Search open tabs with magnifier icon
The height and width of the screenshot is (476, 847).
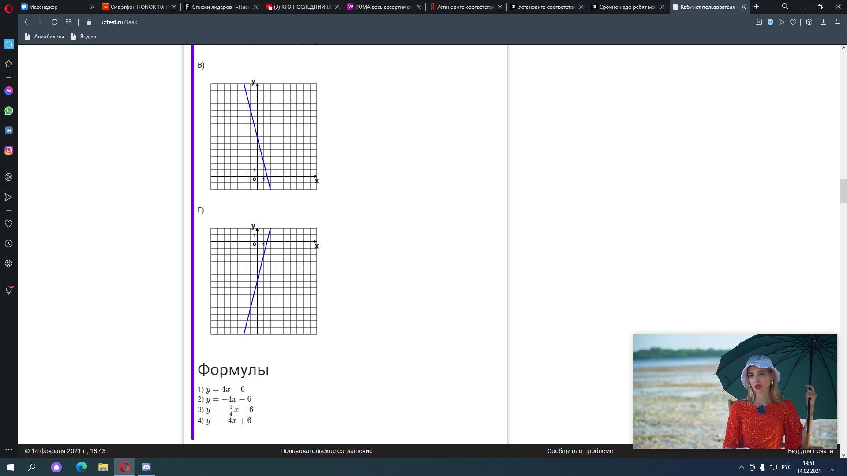(x=785, y=7)
